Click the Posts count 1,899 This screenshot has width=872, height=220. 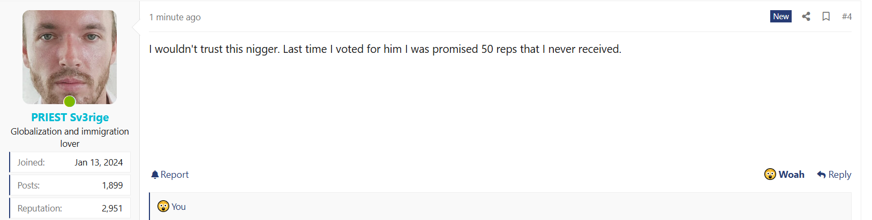(112, 185)
